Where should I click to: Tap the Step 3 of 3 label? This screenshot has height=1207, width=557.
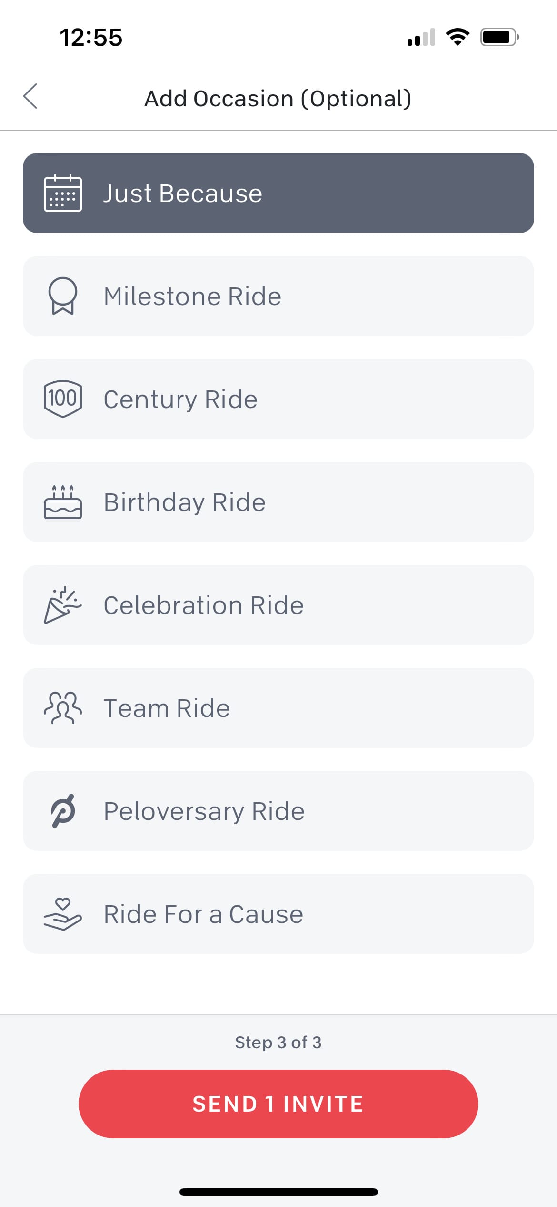click(x=278, y=1043)
